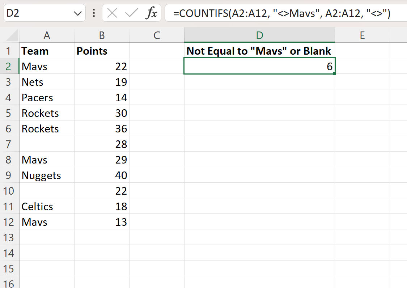Select row 13 header
Image resolution: width=407 pixels, height=288 pixels.
click(9, 238)
